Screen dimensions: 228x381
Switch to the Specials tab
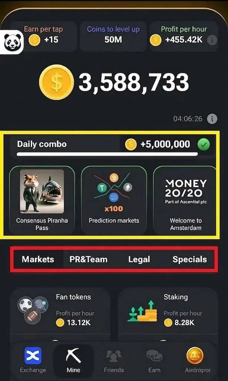tap(189, 259)
